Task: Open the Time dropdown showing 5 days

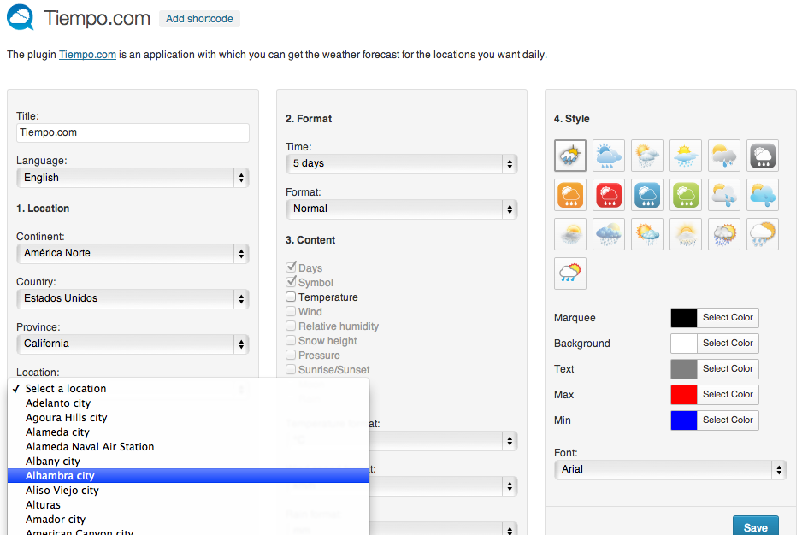Action: coord(401,163)
